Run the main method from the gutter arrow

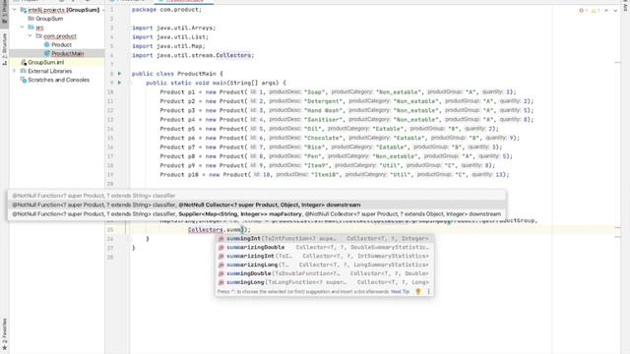point(119,83)
